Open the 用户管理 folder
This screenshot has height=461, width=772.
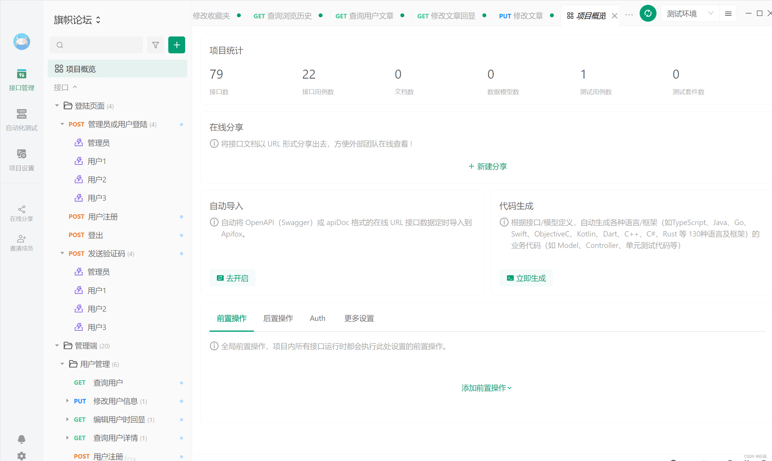click(x=94, y=364)
